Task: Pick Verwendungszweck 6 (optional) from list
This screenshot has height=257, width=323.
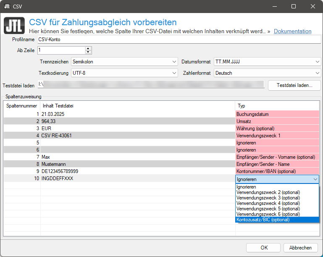Action: 277,214
